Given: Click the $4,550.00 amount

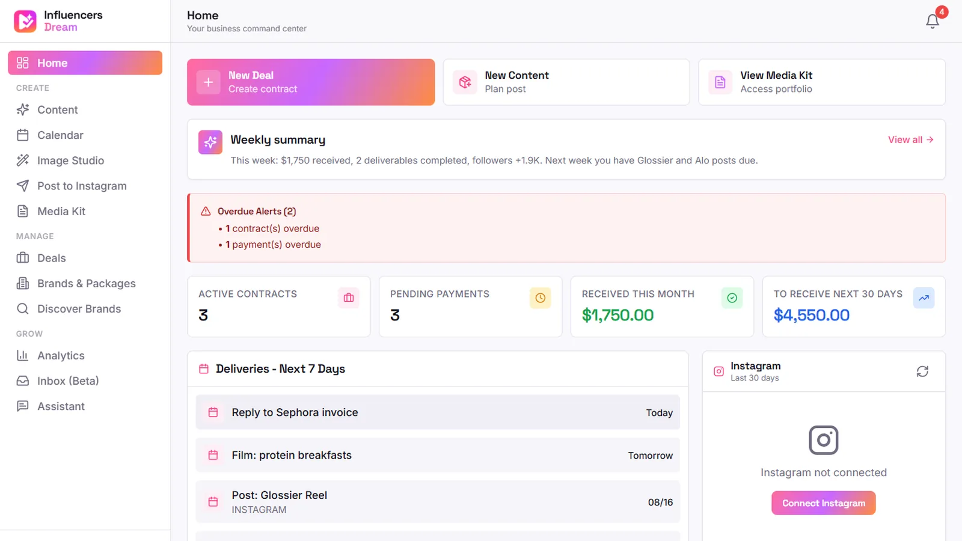Looking at the screenshot, I should [x=812, y=315].
